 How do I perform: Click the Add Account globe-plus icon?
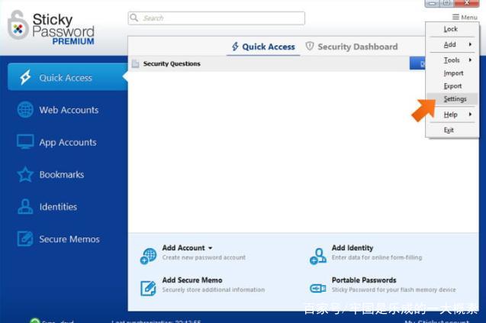click(148, 256)
